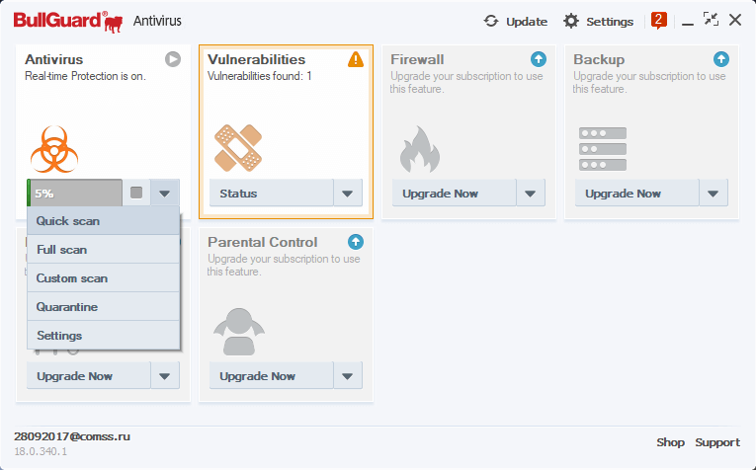Select Quick scan from the menu
Viewport: 756px width, 470px height.
coord(68,221)
